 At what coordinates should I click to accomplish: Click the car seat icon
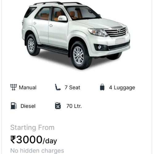[x=58, y=87]
